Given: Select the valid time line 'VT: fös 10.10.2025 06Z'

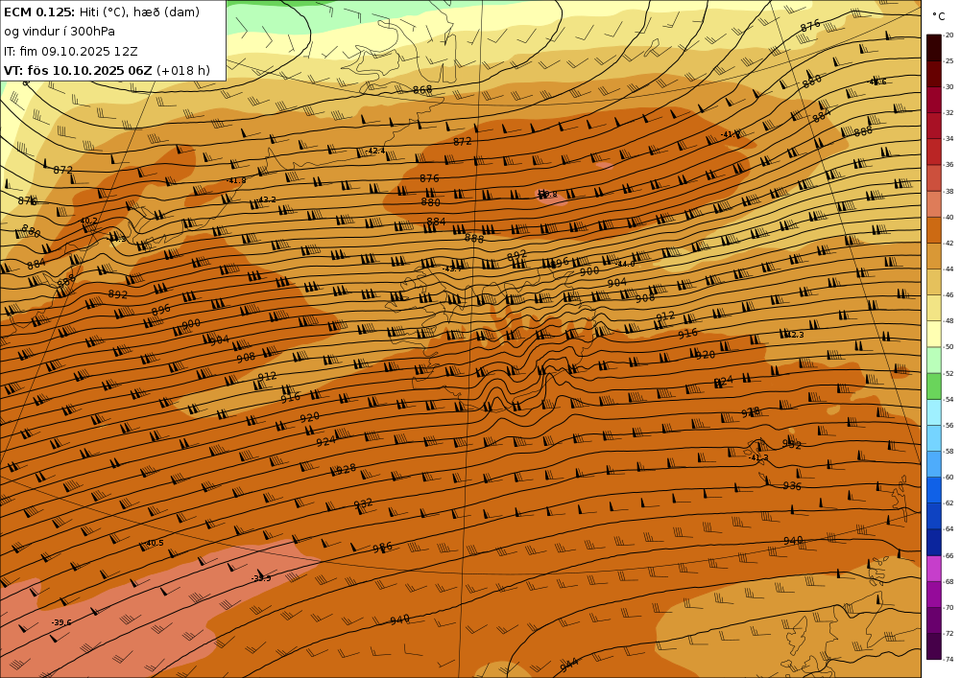Looking at the screenshot, I should pyautogui.click(x=78, y=70).
